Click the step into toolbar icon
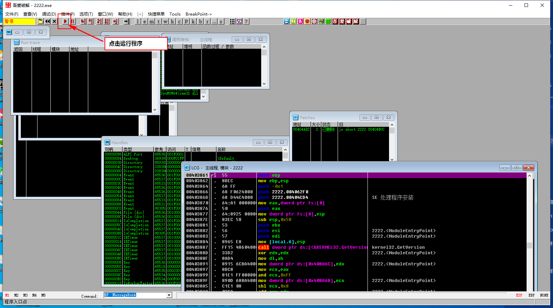The image size is (553, 308). pos(83,21)
